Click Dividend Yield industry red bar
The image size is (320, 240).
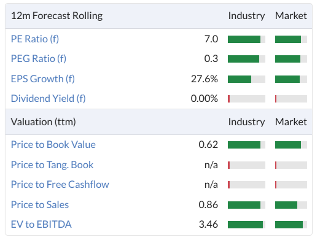(229, 99)
